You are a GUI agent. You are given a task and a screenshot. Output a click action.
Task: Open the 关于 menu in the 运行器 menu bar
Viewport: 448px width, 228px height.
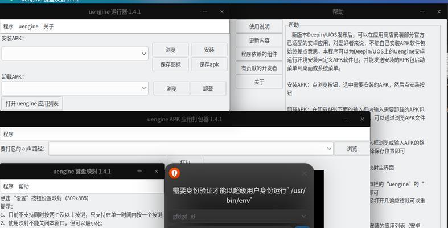pyautogui.click(x=48, y=27)
